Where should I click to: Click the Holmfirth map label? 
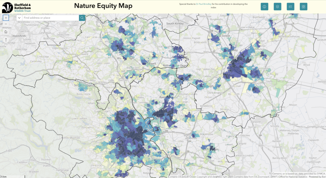(x=19, y=36)
